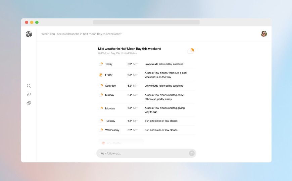Click the sunny Friday weather icon

101,75
